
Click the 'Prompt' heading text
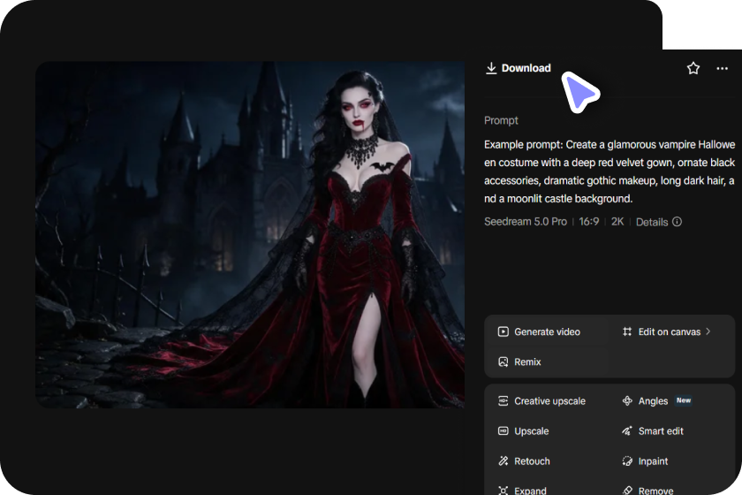click(501, 121)
